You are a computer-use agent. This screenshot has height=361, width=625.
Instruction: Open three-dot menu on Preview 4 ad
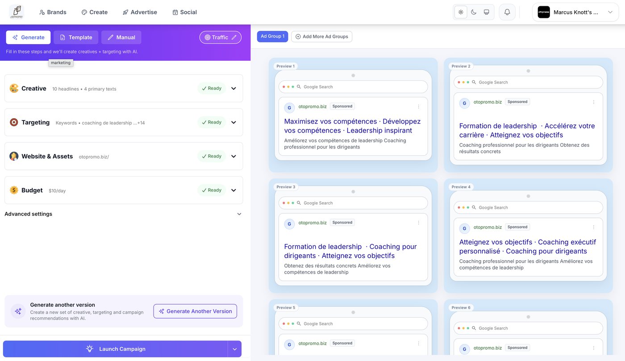click(593, 227)
